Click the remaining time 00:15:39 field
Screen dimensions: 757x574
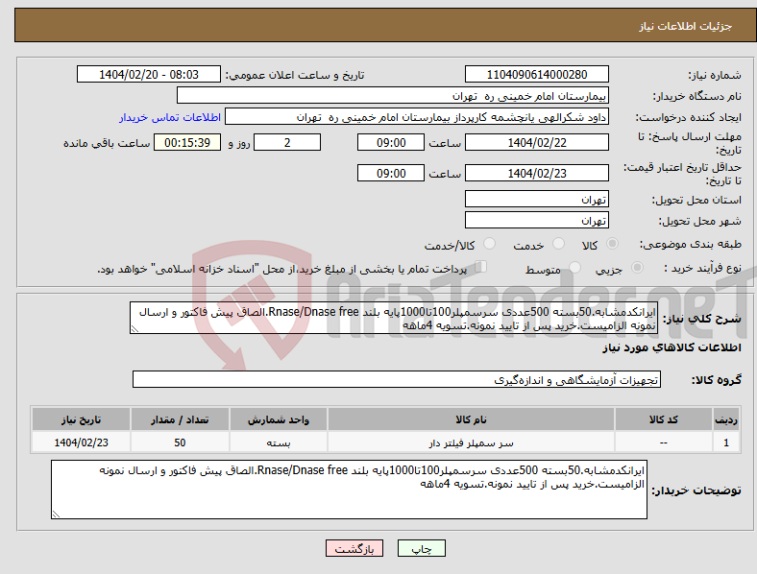tap(187, 142)
